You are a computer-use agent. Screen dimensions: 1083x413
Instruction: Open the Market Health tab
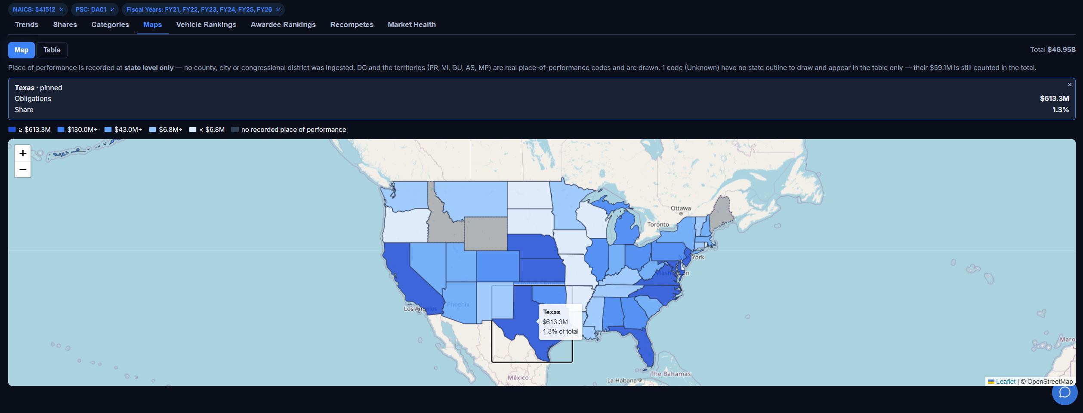tap(412, 24)
